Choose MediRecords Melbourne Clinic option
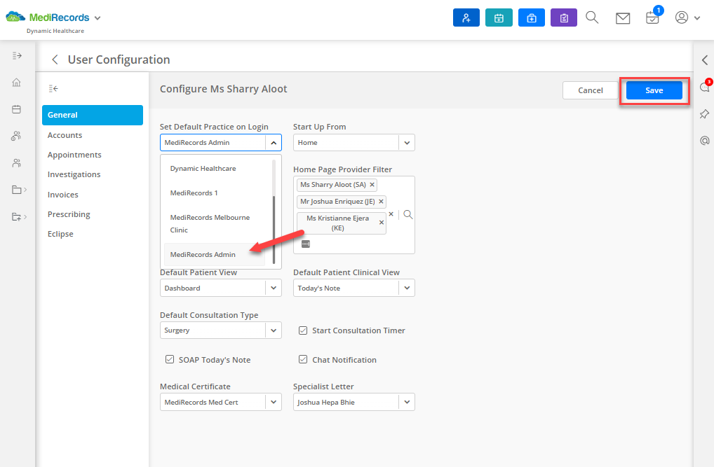Image resolution: width=714 pixels, height=467 pixels. click(x=215, y=224)
